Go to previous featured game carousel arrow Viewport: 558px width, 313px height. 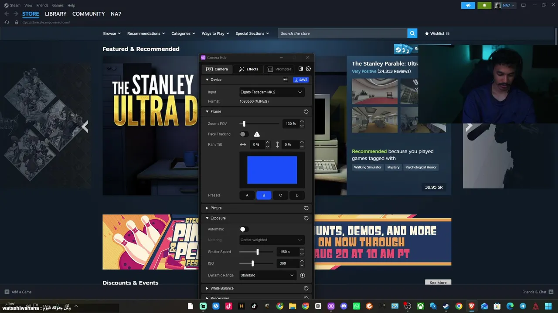[x=85, y=127]
